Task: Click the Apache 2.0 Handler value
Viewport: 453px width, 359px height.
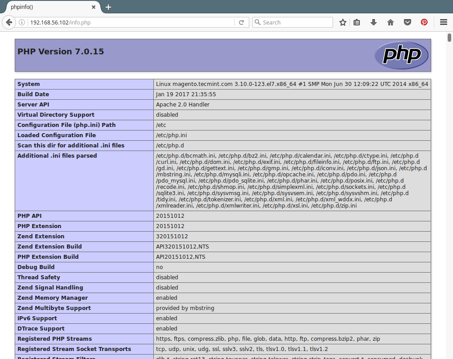Action: click(183, 105)
